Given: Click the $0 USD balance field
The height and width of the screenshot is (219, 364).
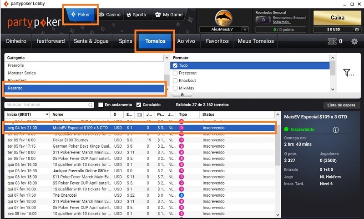Looking at the screenshot, I should (334, 30).
